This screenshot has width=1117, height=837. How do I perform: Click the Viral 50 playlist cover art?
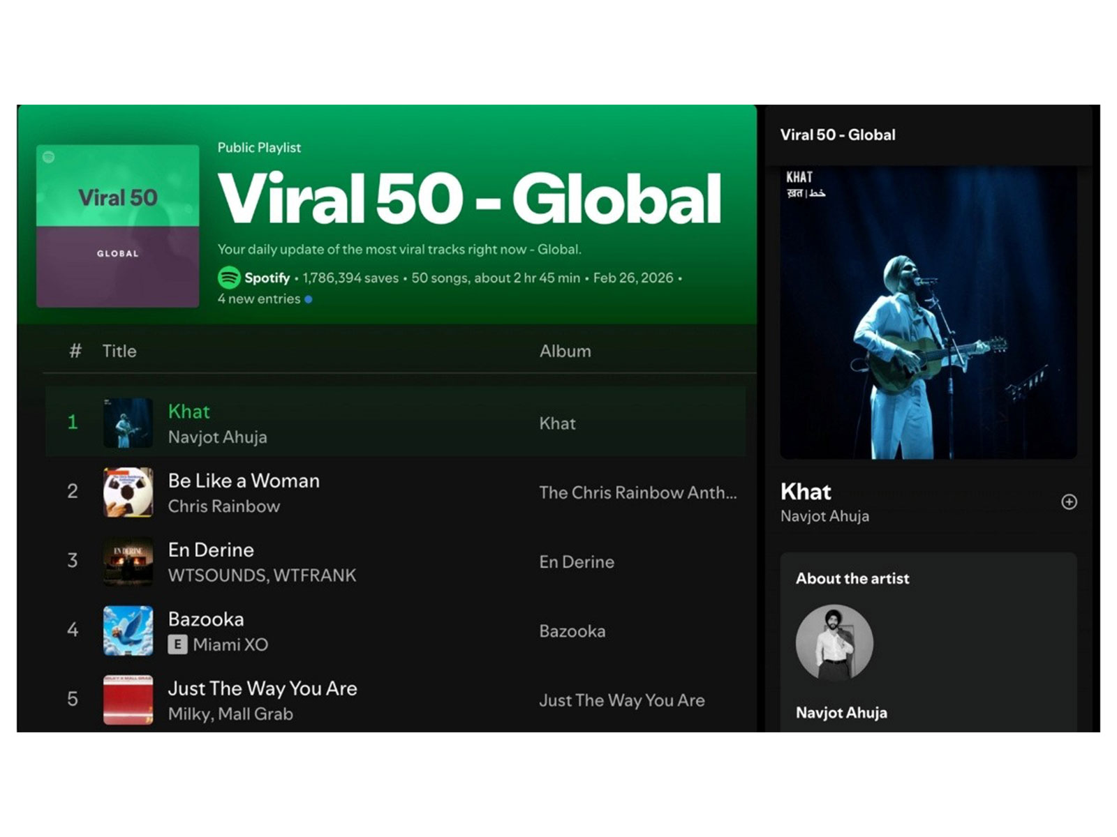tap(117, 225)
